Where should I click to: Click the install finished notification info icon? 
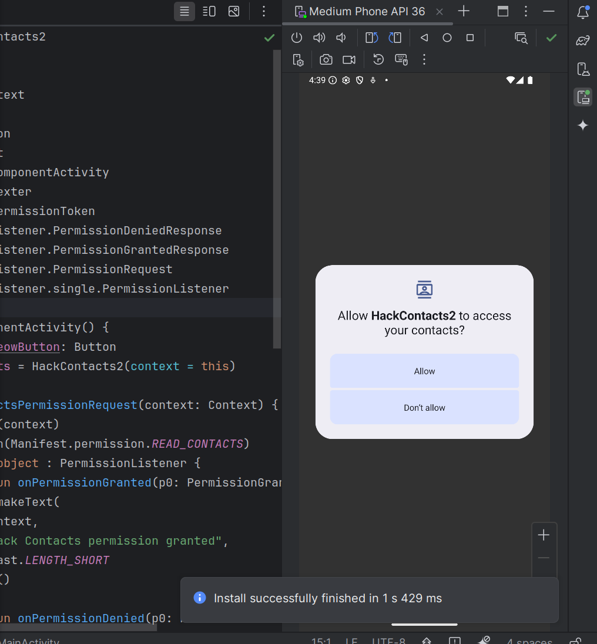(x=200, y=598)
